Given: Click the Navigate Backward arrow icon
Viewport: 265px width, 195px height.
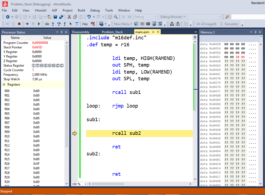Looking at the screenshot, I should (7, 17).
